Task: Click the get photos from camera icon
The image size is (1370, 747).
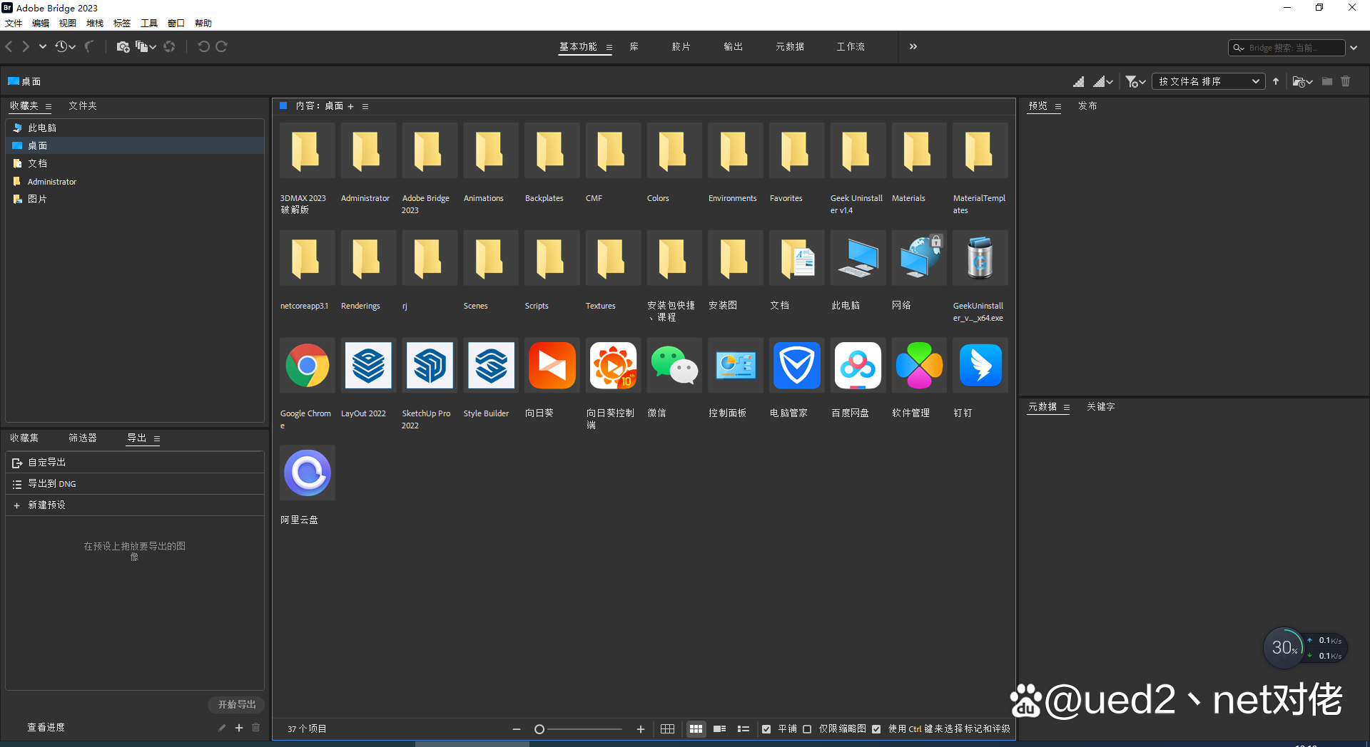Action: (123, 46)
